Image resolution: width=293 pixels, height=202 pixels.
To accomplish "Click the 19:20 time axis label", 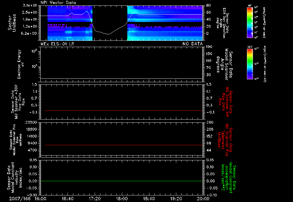I will [176, 199].
